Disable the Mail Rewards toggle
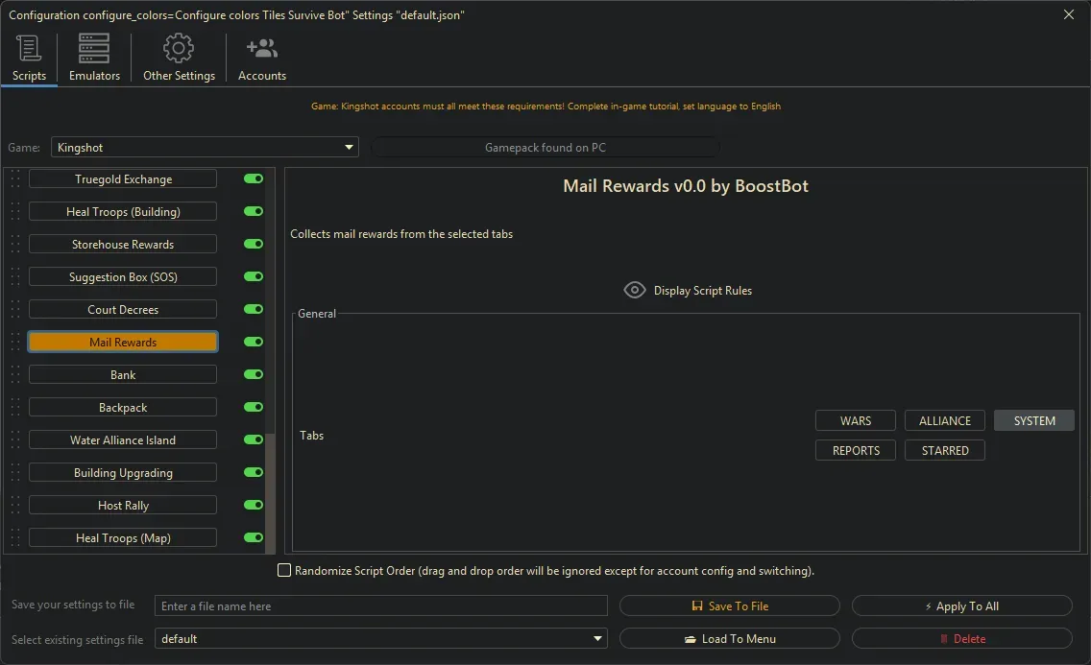The width and height of the screenshot is (1091, 665). pos(253,342)
